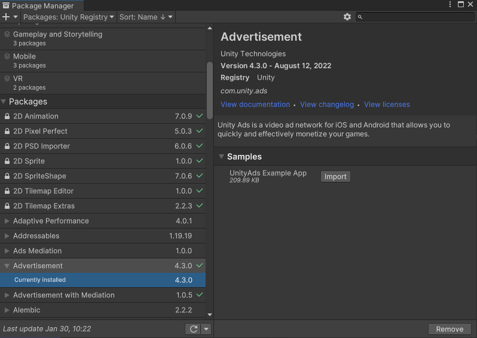This screenshot has width=477, height=338.
Task: Click the Remove package button
Action: 450,329
